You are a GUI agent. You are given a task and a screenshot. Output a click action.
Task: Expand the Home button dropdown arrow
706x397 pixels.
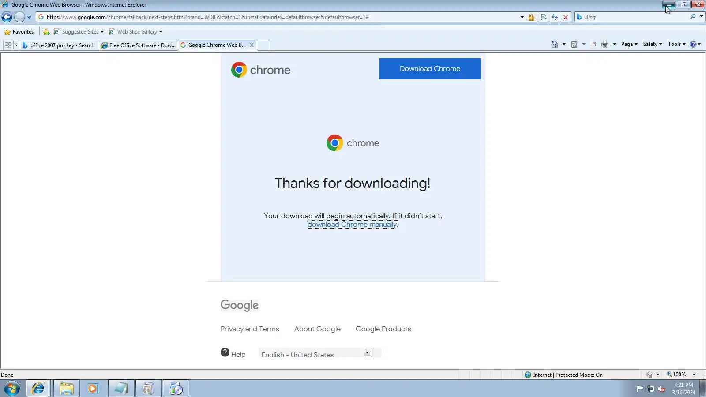[x=564, y=44]
